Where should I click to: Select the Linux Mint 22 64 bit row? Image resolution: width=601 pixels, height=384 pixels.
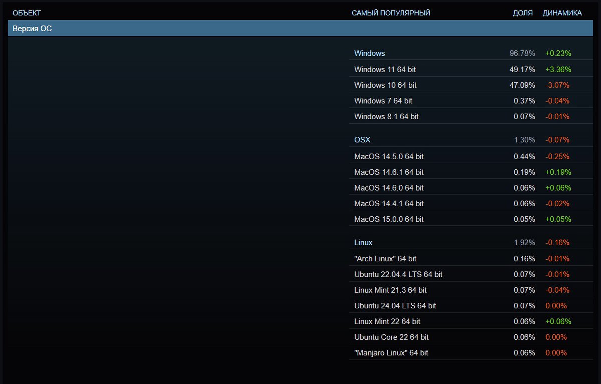(387, 321)
